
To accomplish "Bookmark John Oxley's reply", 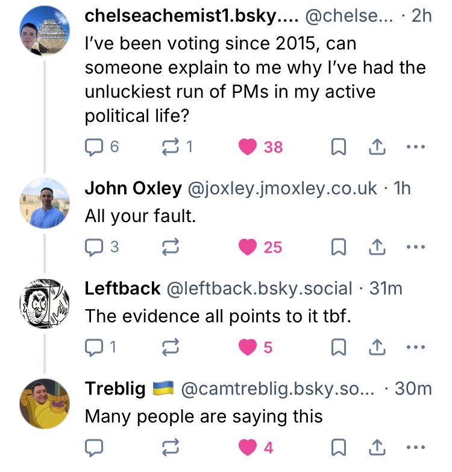I will (x=339, y=247).
